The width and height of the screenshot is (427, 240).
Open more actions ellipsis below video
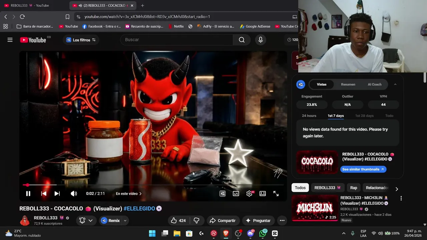[282, 221]
